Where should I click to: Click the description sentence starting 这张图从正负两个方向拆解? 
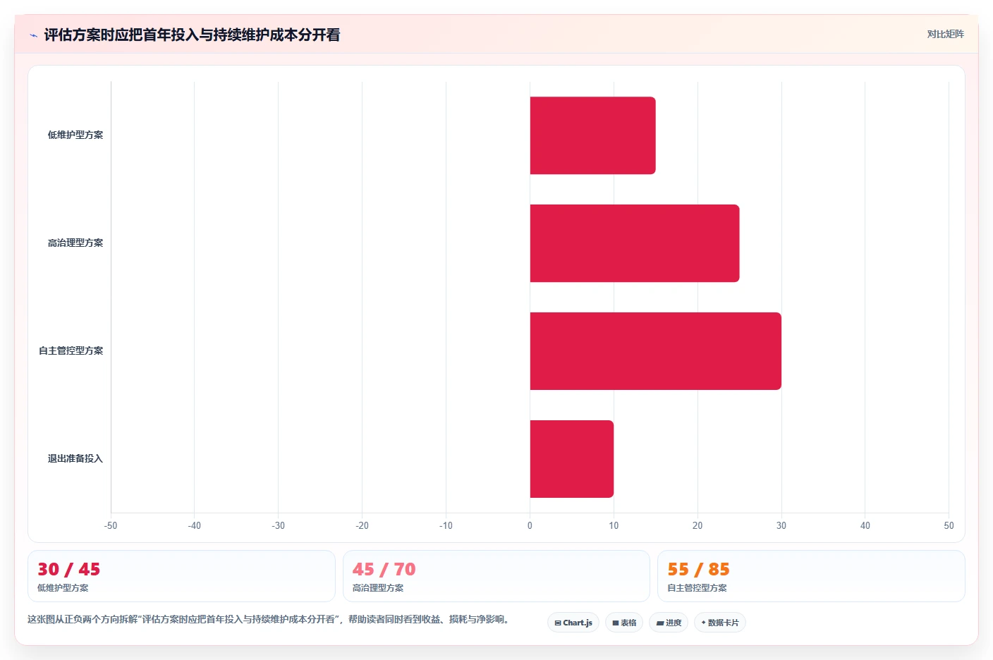[x=268, y=619]
